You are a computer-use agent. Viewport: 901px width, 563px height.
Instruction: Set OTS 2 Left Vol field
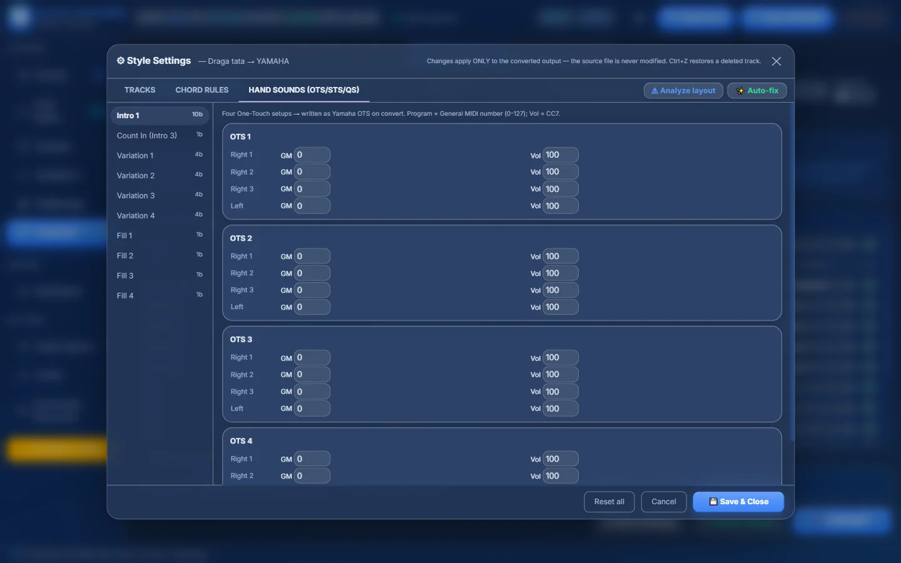pos(561,307)
